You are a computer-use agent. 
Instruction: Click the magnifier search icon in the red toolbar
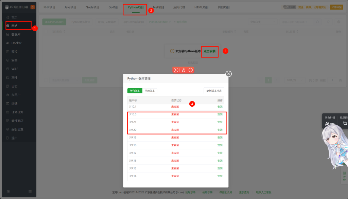(191, 69)
